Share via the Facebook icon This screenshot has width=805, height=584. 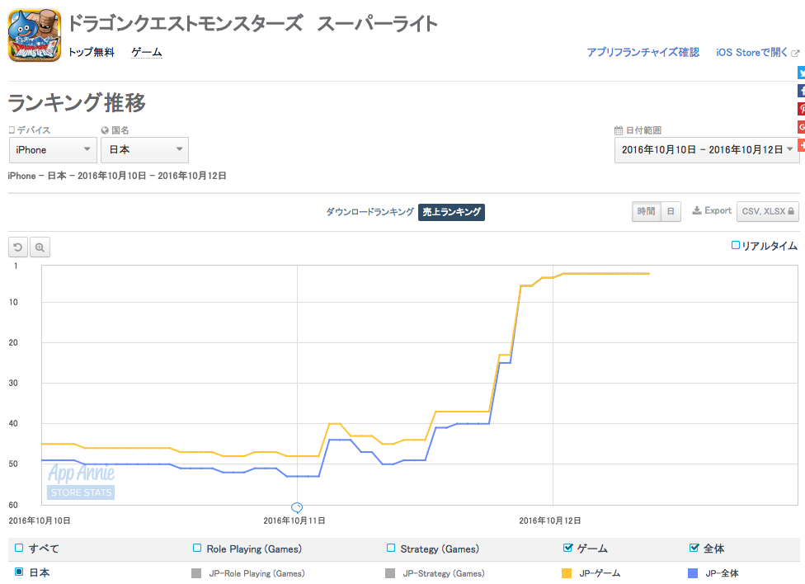(x=801, y=91)
